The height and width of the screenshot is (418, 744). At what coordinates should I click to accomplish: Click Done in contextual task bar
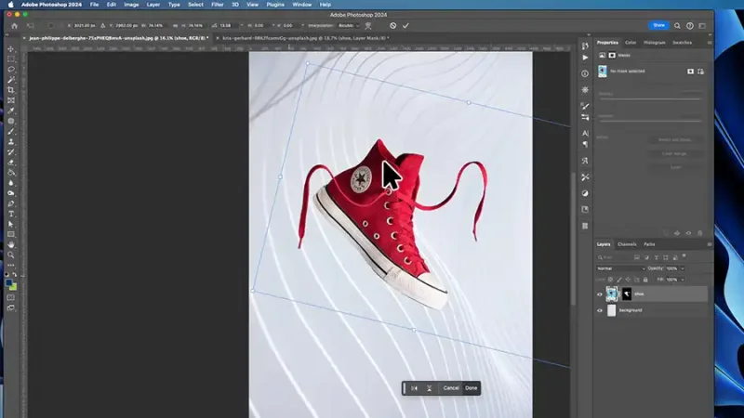coord(472,388)
